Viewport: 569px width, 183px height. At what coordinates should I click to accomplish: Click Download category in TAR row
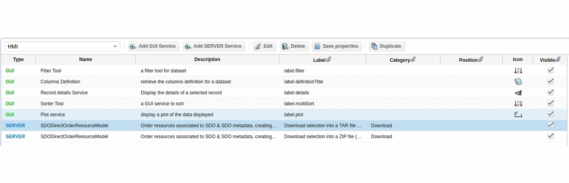click(381, 126)
